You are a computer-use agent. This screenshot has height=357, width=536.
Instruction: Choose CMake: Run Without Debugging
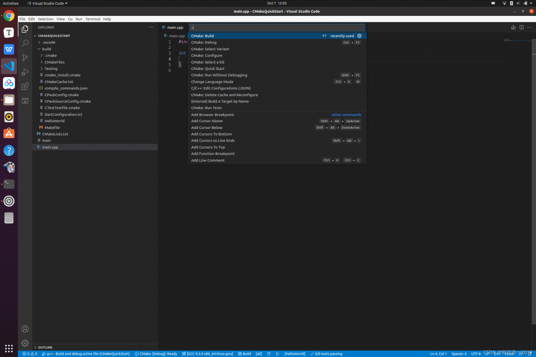(277, 75)
